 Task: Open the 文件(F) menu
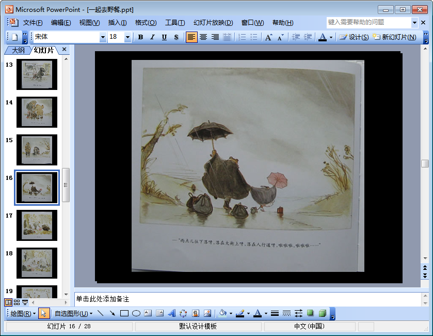pyautogui.click(x=33, y=23)
